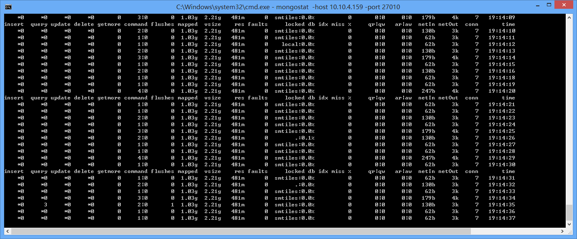Click the vertical scrollbar thumb
The height and width of the screenshot is (239, 577).
point(569,212)
